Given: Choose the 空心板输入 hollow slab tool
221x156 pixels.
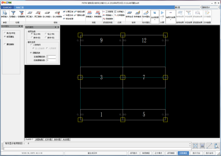Looking at the screenshot, I should click(47, 14).
